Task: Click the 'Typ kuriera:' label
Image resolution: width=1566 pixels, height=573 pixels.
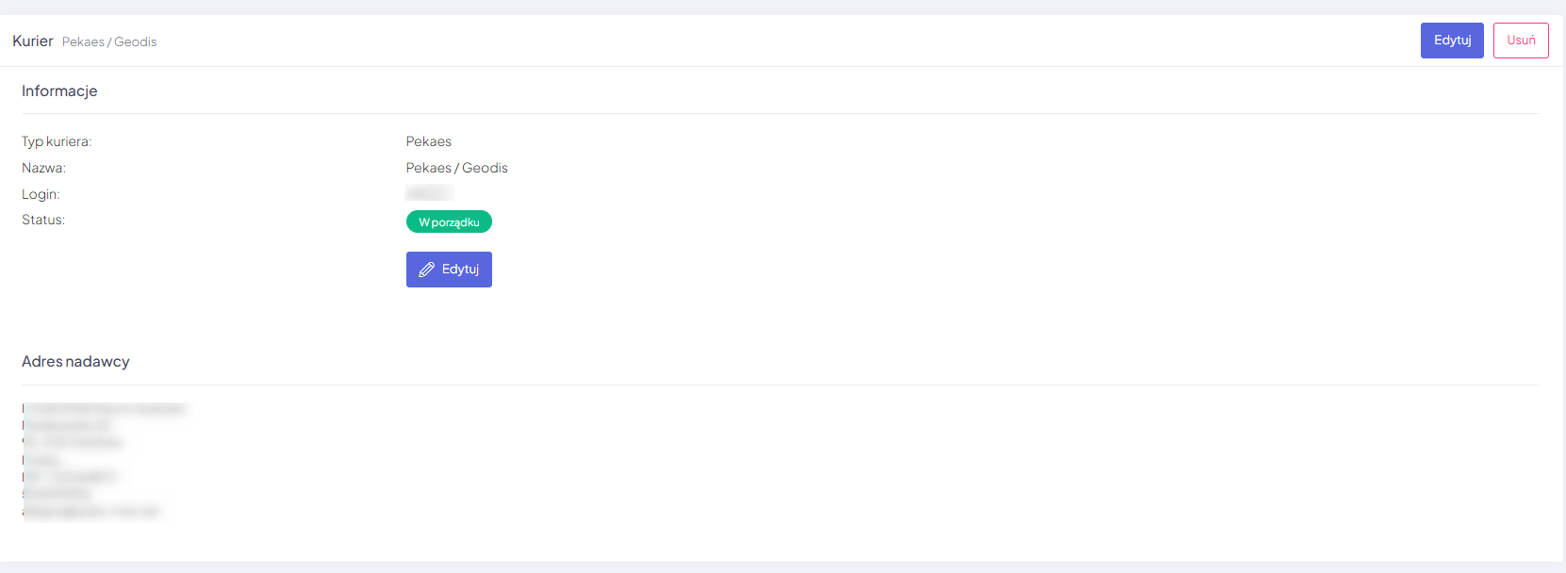Action: pos(57,141)
